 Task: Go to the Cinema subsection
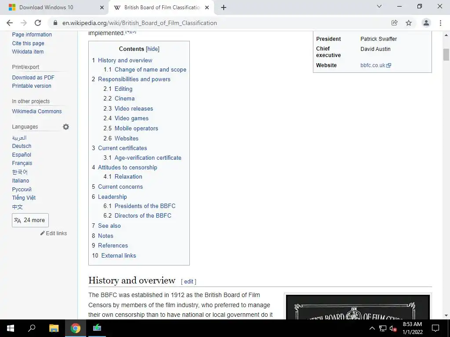click(x=124, y=99)
